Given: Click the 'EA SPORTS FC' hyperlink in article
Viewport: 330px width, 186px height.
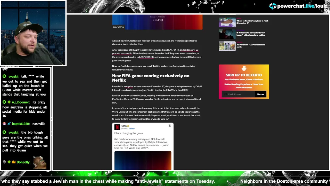Looking at the screenshot, I should pos(146,57).
